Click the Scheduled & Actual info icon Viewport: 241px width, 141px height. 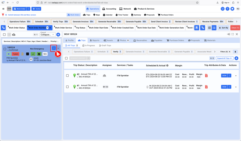pyautogui.click(x=167, y=65)
